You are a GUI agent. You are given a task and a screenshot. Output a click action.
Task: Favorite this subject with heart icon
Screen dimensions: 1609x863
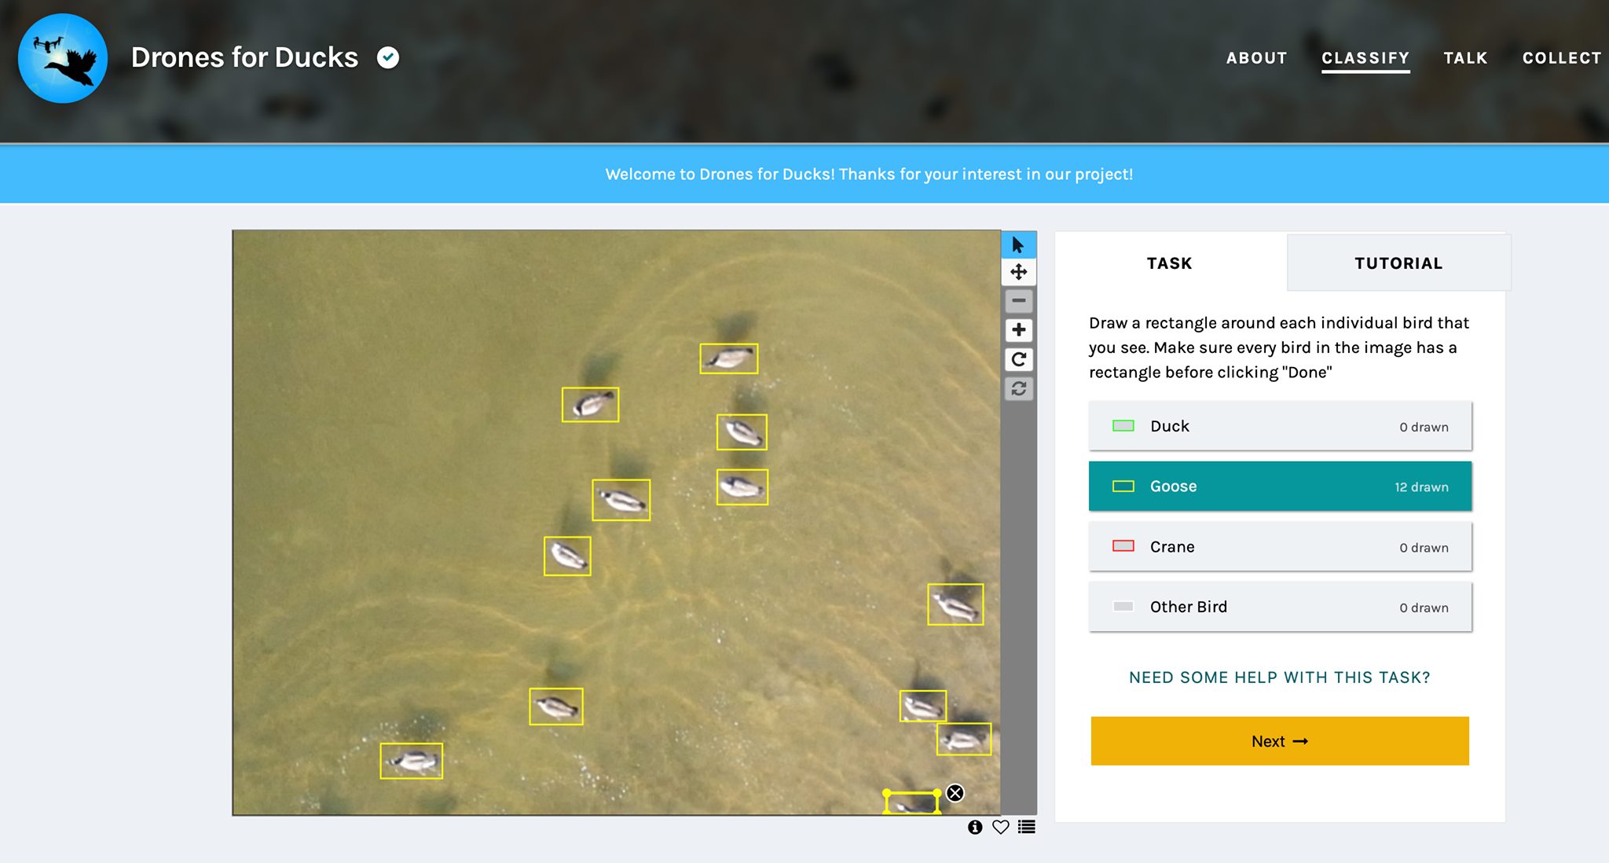point(1000,827)
